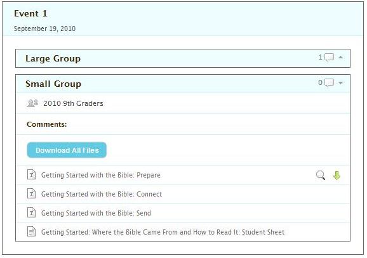Open the Student Sheet file link
Viewport: 367px width, 258px height.
pos(163,232)
